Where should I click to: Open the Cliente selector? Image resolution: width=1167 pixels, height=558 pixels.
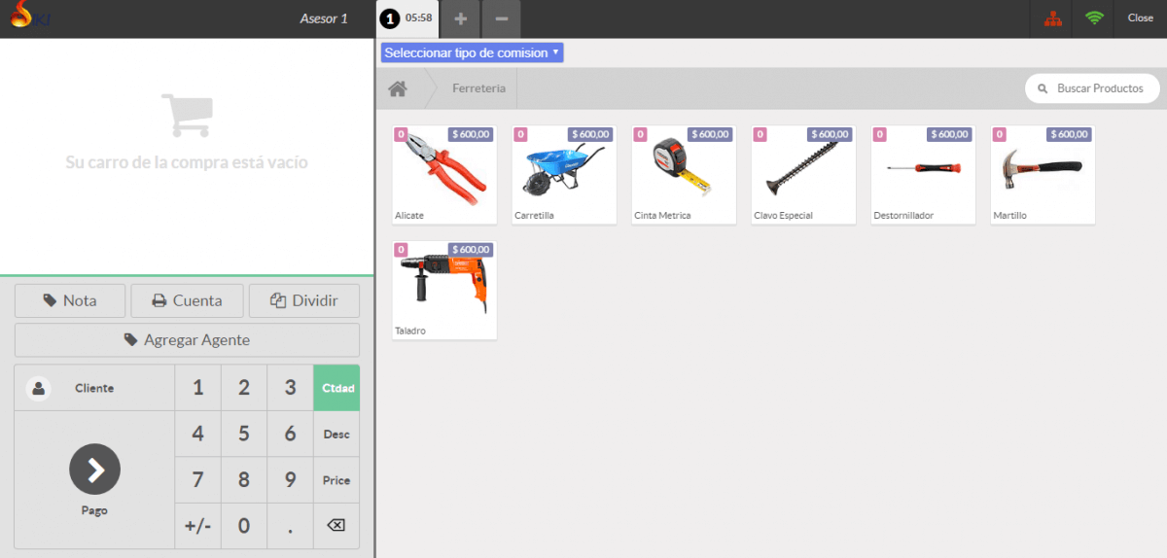[93, 388]
